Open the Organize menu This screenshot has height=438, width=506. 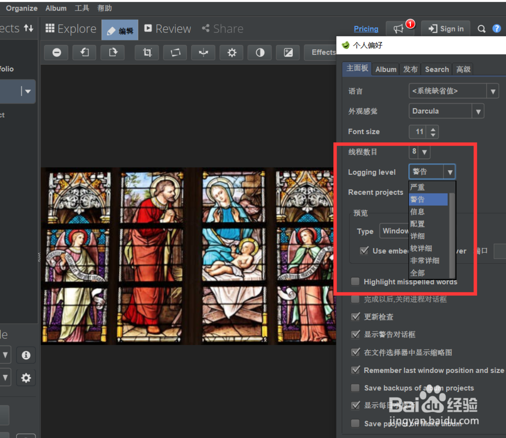click(22, 8)
